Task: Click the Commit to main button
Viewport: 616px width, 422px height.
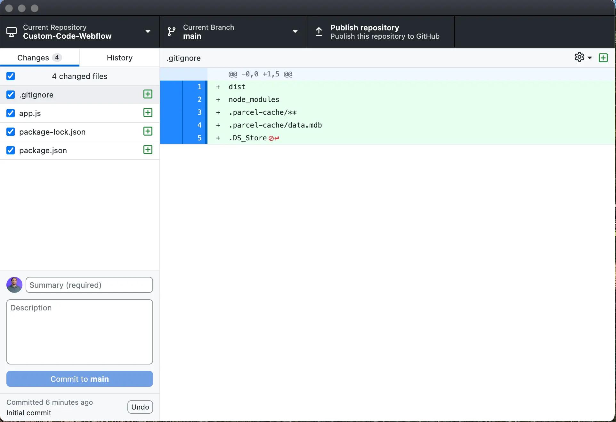Action: (80, 379)
